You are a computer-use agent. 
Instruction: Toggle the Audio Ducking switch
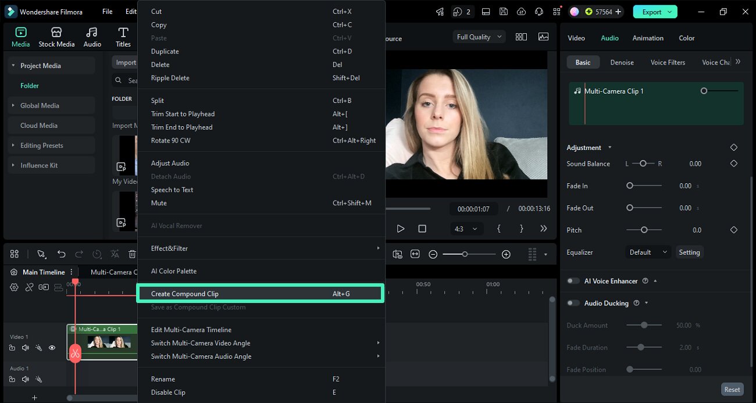tap(573, 303)
